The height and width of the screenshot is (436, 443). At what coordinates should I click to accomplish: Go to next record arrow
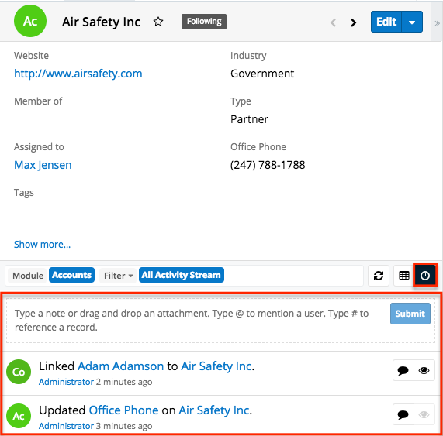click(353, 22)
